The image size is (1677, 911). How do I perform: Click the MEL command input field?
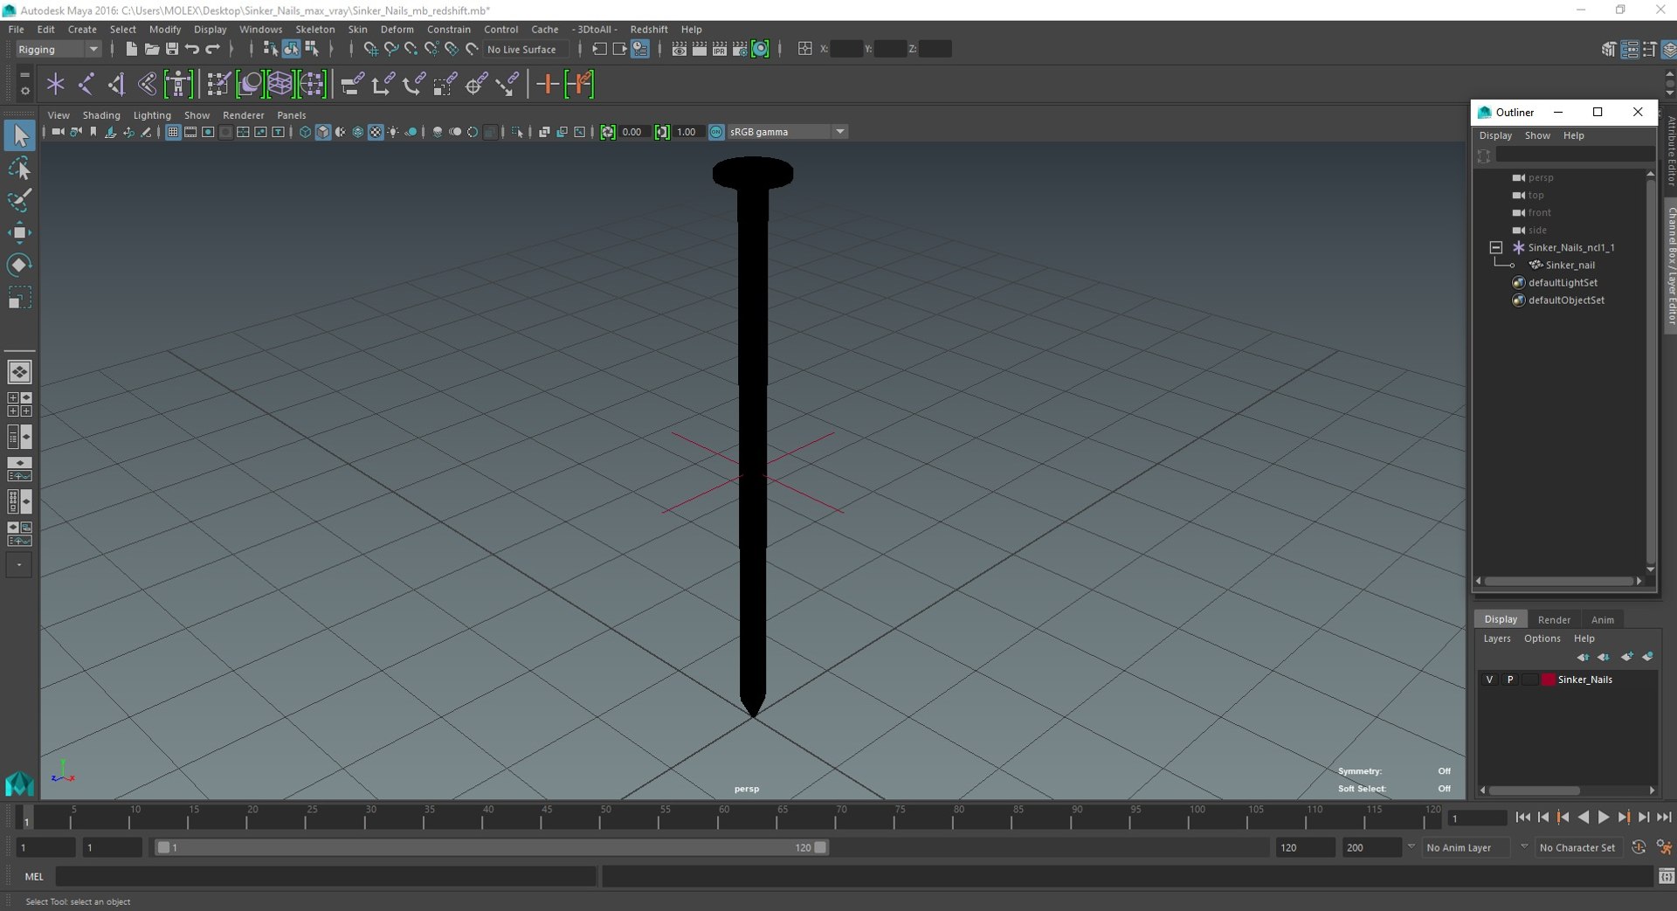coord(326,876)
